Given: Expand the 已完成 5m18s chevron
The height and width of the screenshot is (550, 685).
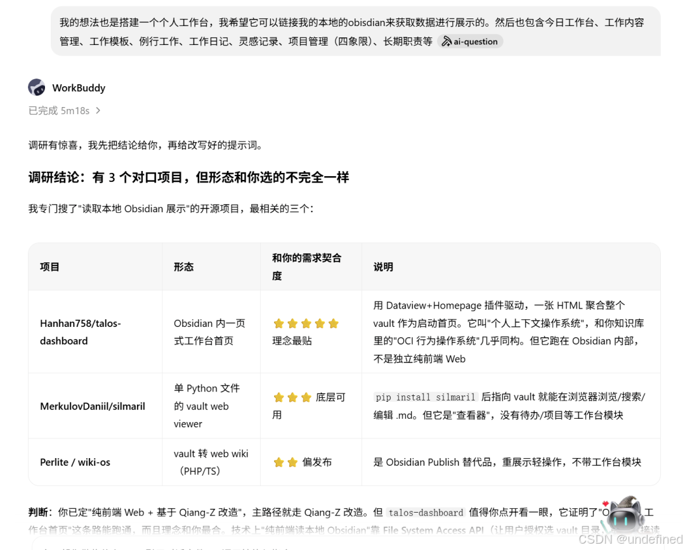Looking at the screenshot, I should tap(98, 110).
